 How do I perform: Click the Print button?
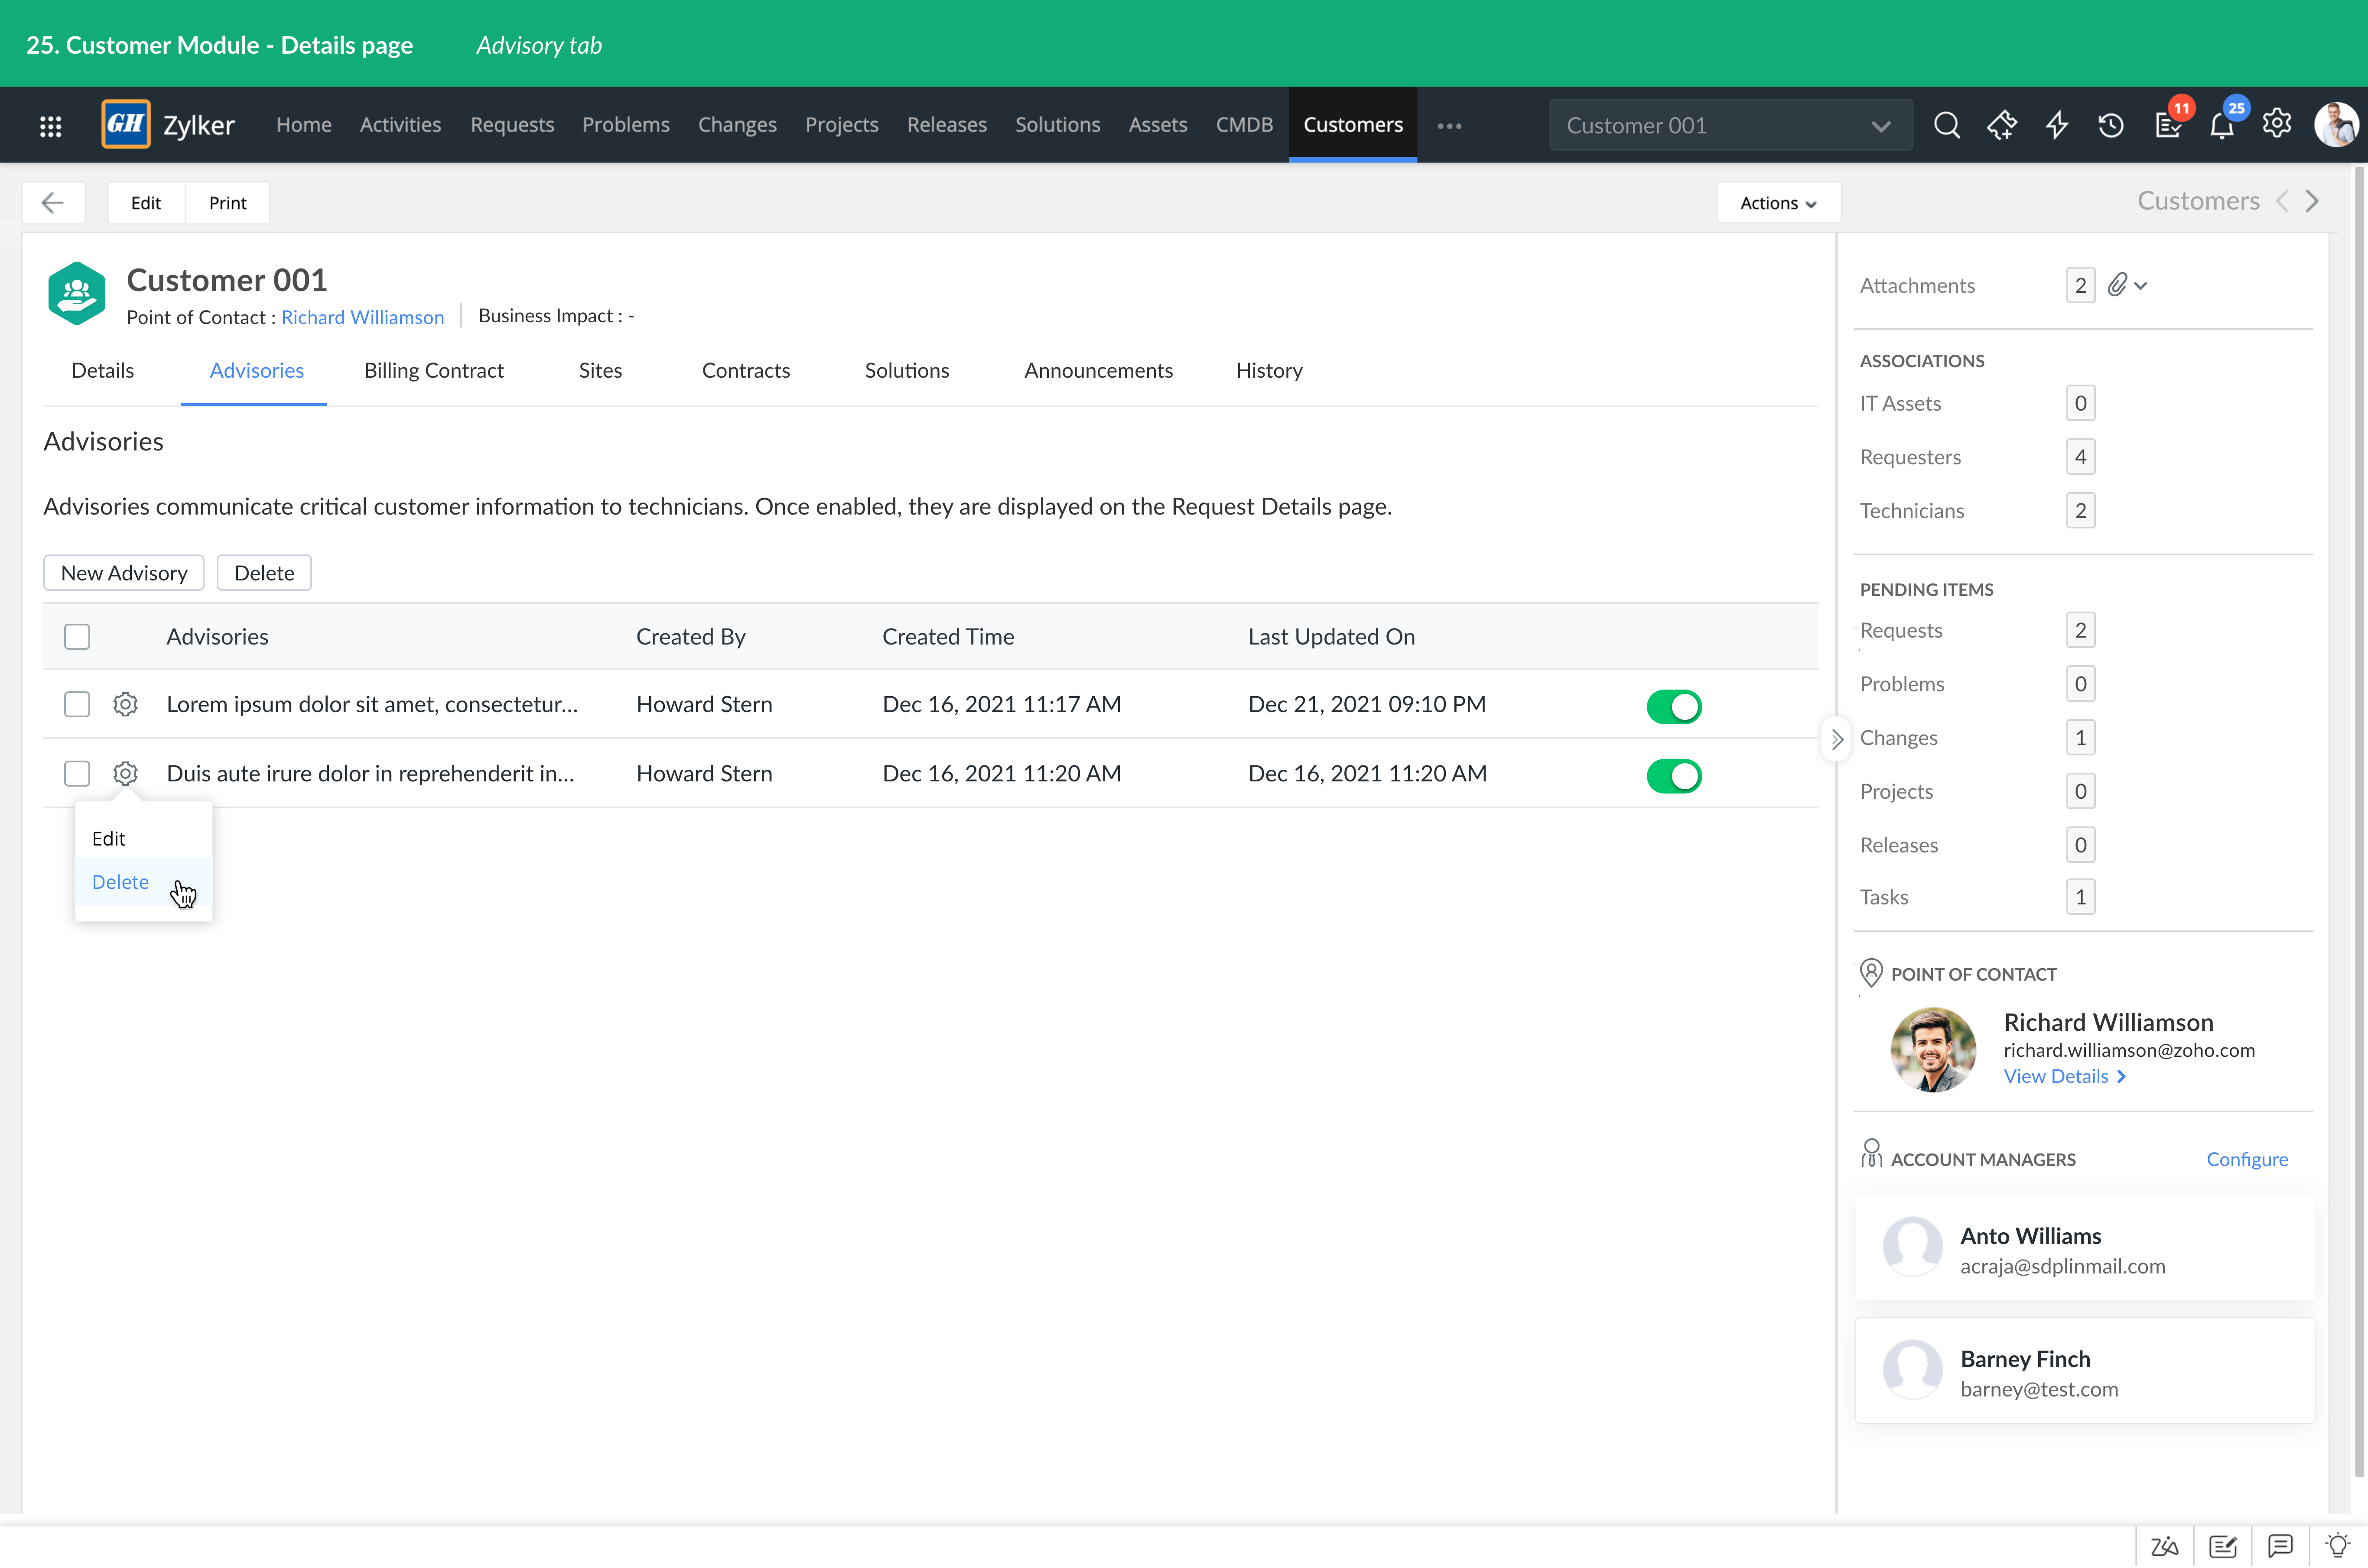(x=228, y=203)
